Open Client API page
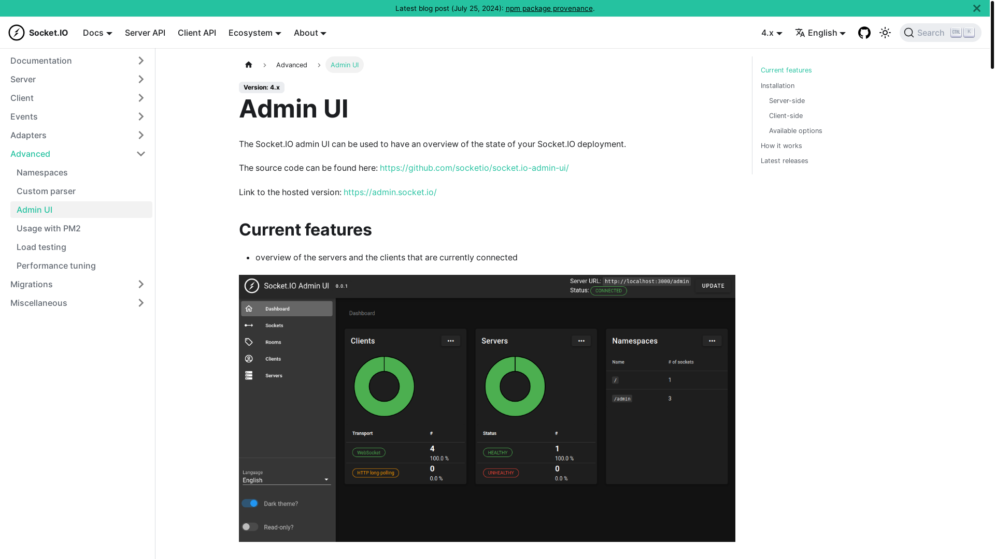 (197, 33)
